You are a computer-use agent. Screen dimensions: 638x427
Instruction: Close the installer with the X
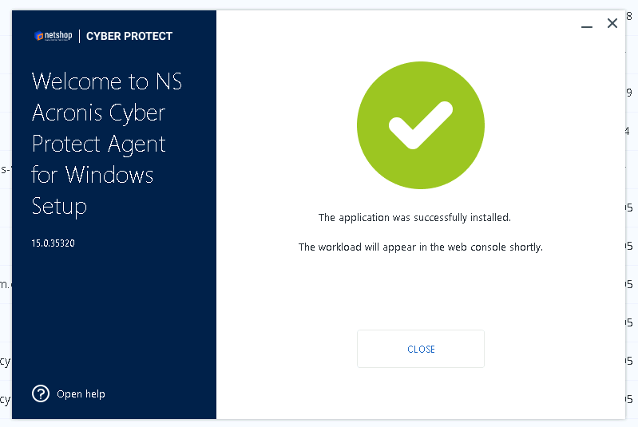(612, 23)
